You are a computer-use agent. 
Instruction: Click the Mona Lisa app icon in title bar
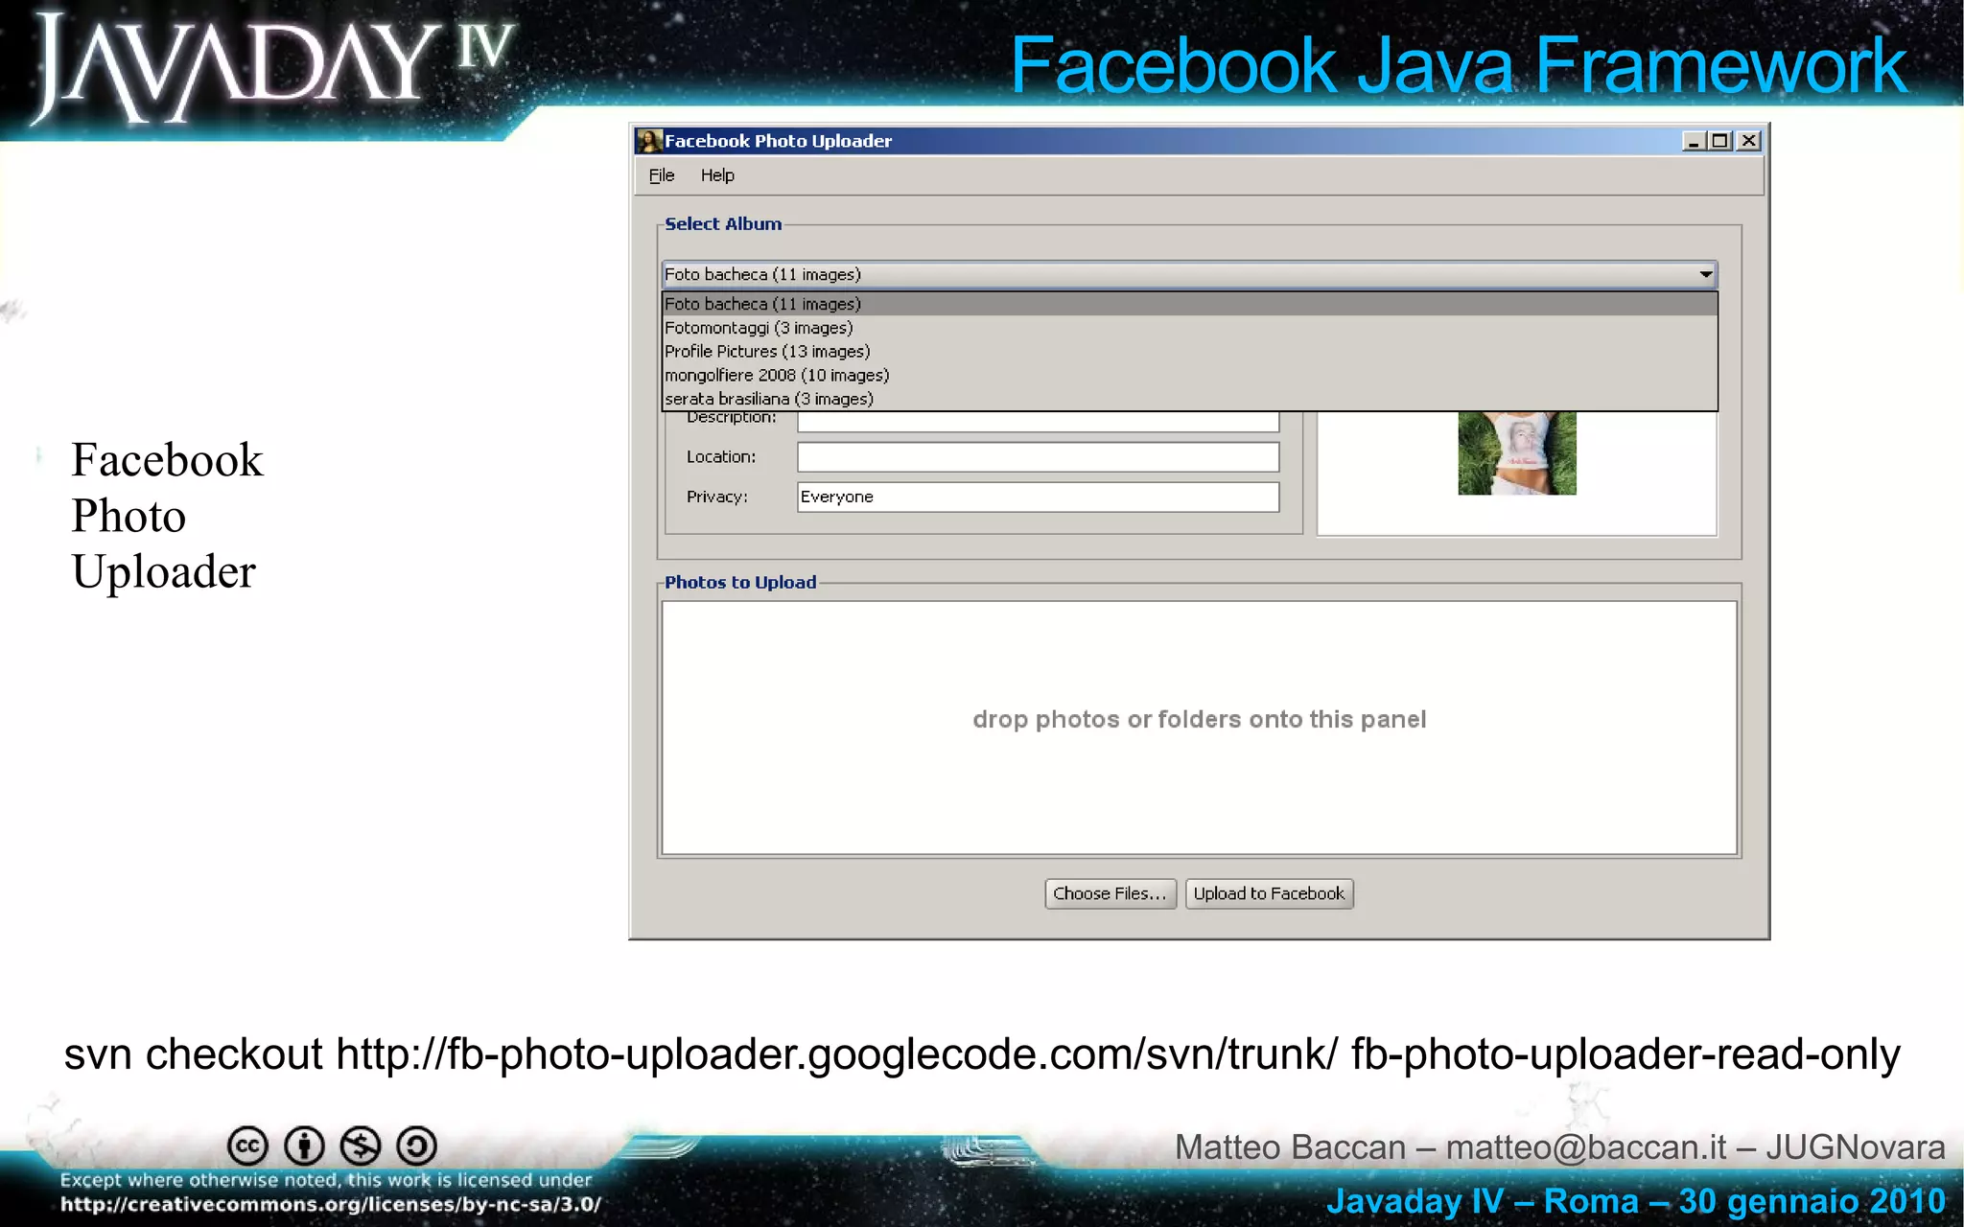[649, 141]
